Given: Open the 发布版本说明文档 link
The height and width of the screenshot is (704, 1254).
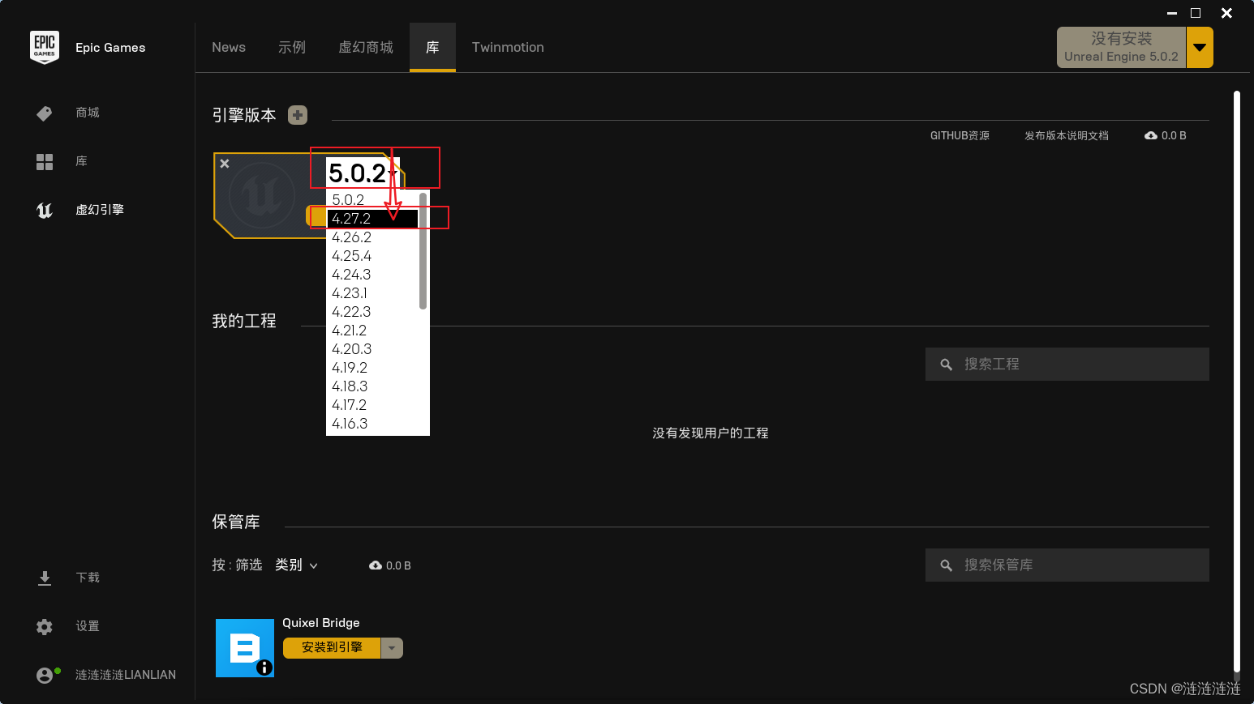Looking at the screenshot, I should coord(1066,135).
